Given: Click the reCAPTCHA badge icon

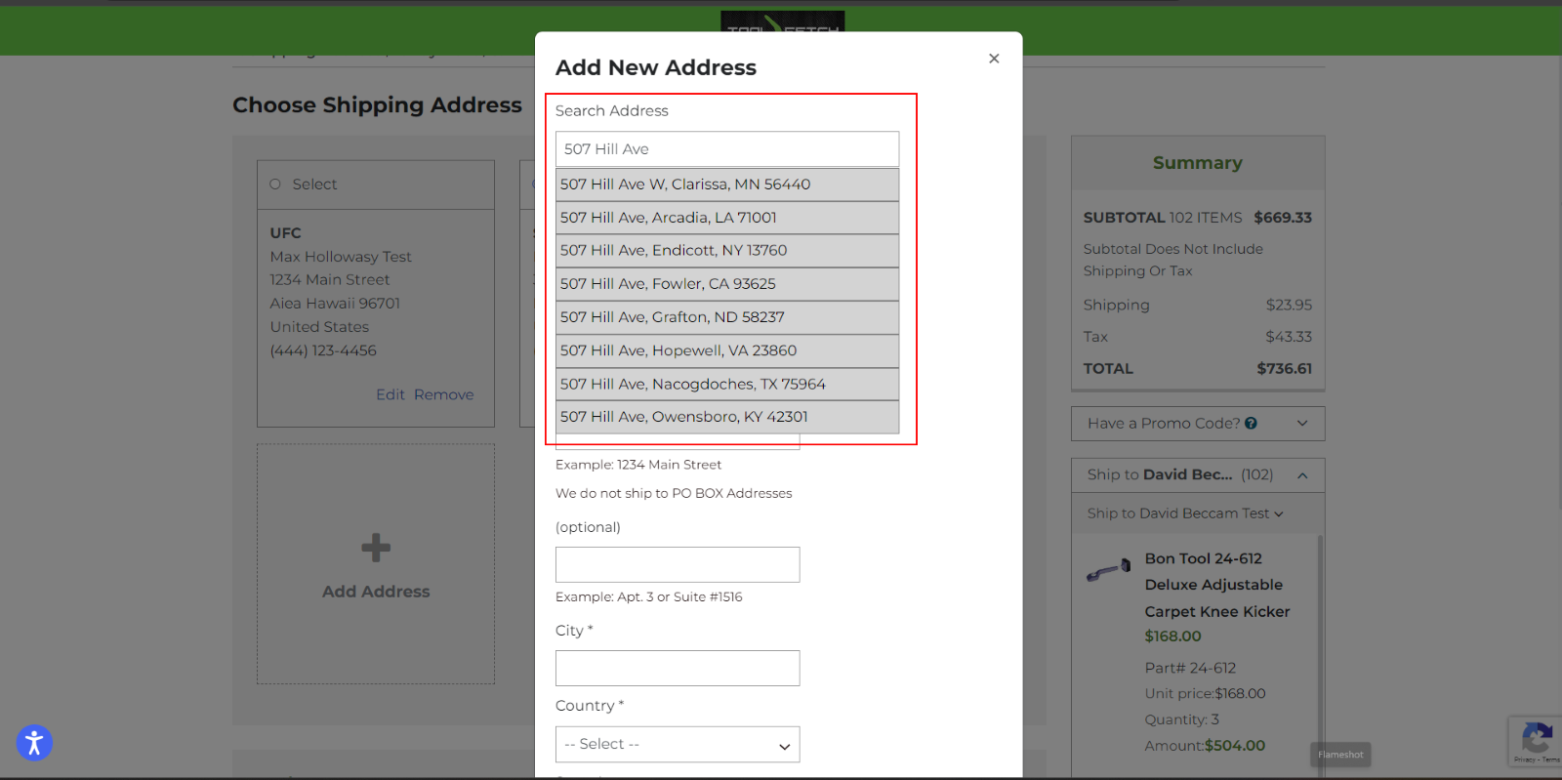Looking at the screenshot, I should (1537, 739).
